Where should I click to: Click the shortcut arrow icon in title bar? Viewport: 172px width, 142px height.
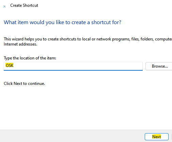tap(4, 6)
